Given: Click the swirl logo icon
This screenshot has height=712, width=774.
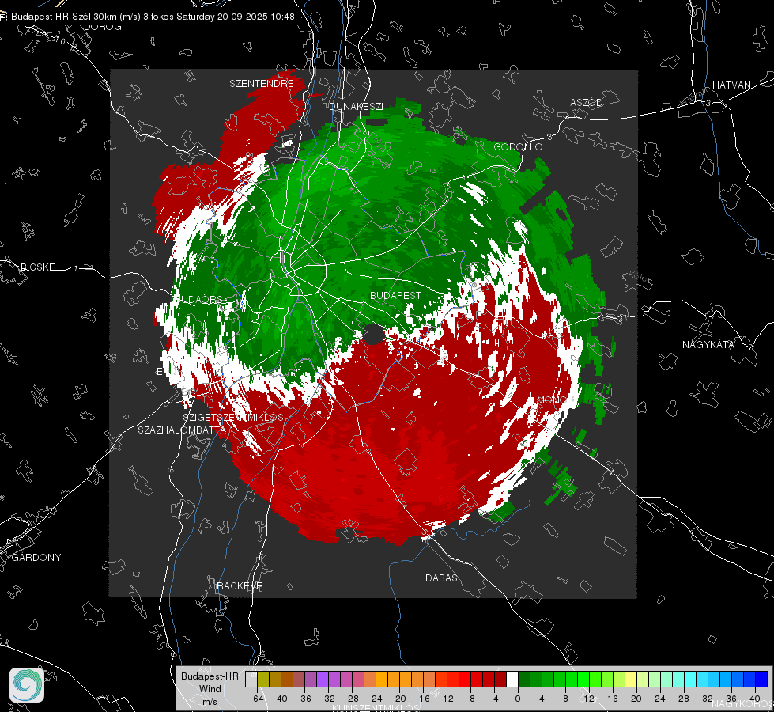Looking at the screenshot, I should coord(27,685).
